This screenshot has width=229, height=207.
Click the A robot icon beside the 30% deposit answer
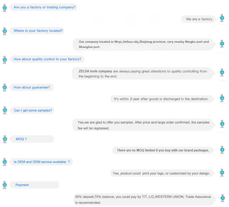click(222, 199)
